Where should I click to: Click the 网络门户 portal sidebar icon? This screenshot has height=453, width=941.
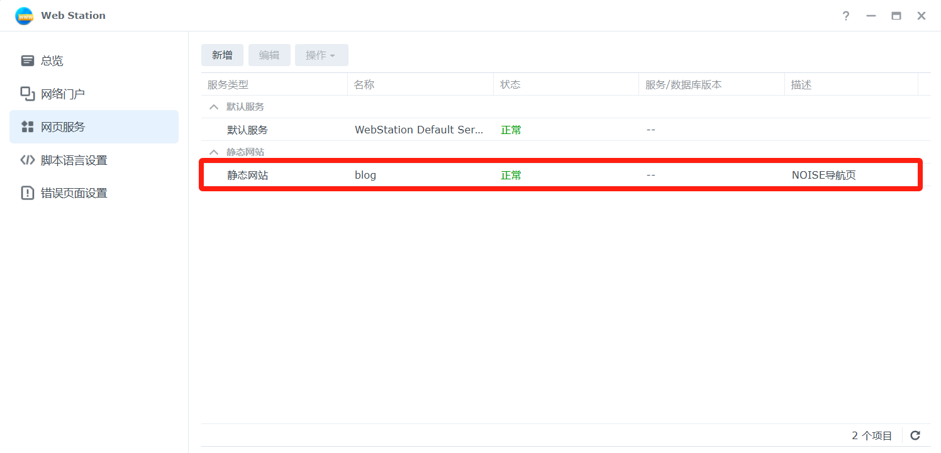(28, 94)
